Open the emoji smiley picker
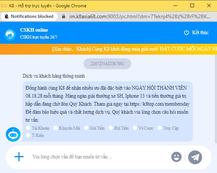Image resolution: width=217 pixels, height=173 pixels. pos(176,157)
